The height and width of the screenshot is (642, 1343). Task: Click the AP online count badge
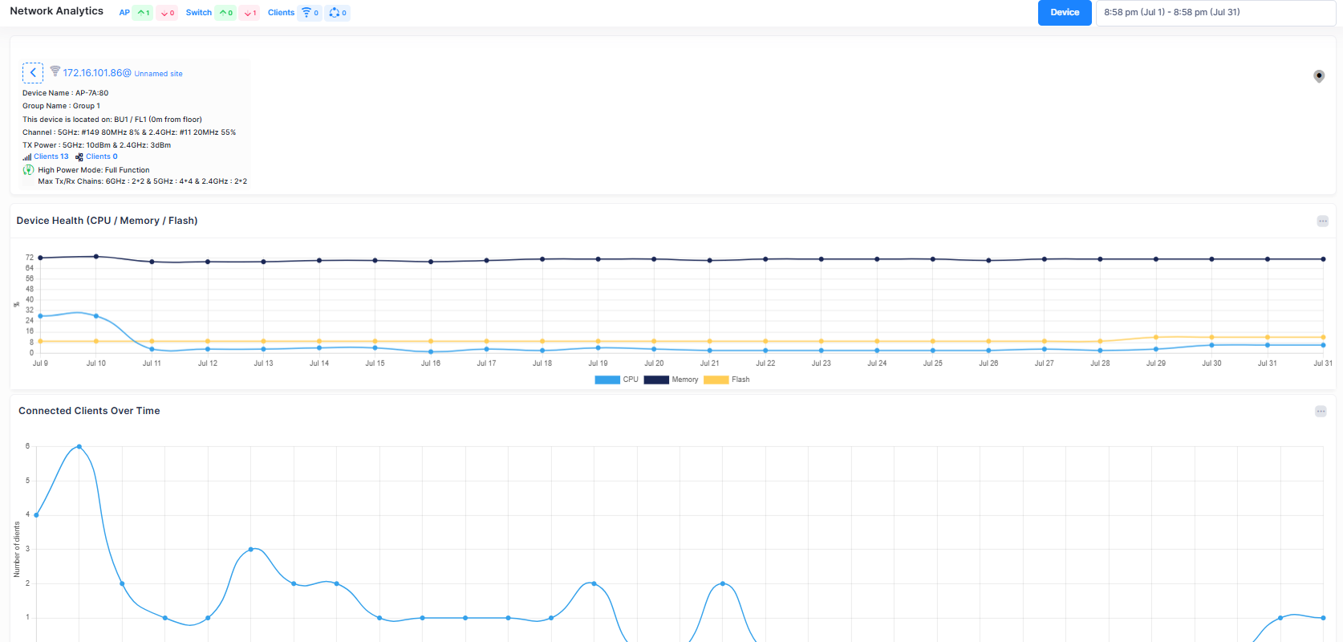tap(143, 13)
